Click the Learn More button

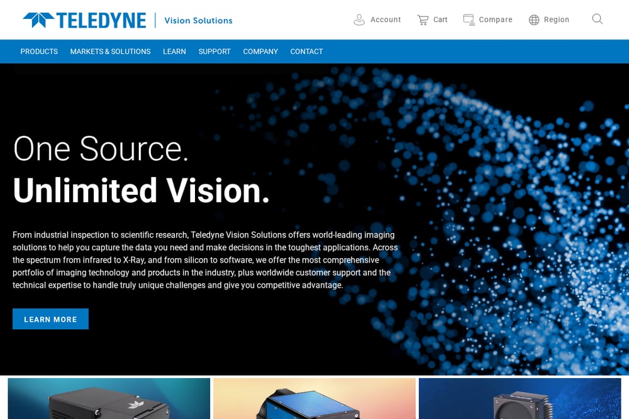(50, 319)
